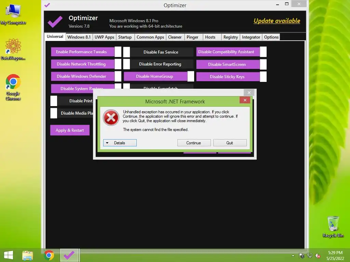Open the Common Apps tab

(x=150, y=37)
